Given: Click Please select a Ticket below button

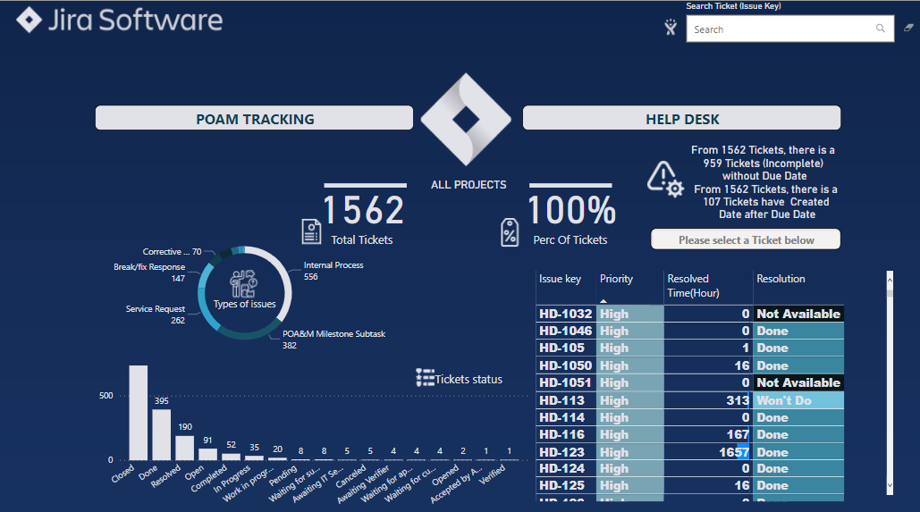Looking at the screenshot, I should (x=745, y=239).
